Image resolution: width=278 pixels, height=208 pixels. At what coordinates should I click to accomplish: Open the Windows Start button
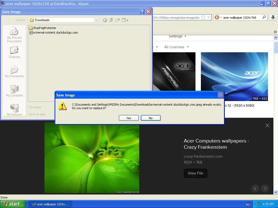tap(13, 204)
